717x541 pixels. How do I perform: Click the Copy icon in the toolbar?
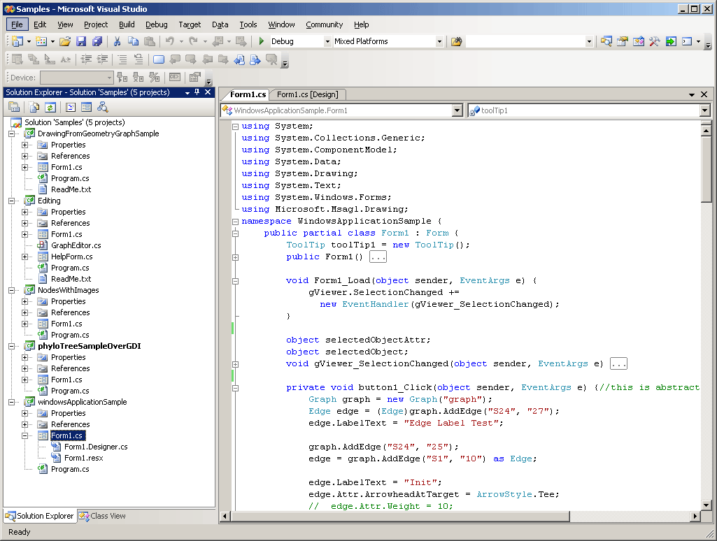(133, 41)
